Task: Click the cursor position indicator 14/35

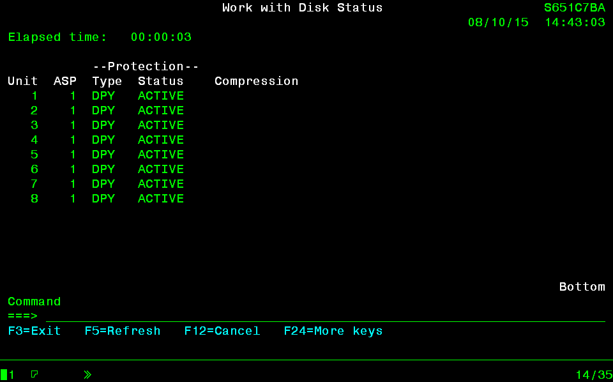Action: (594, 374)
